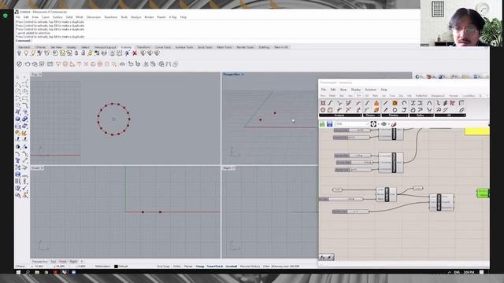Open Grasshopper file with green folder icon
This screenshot has width=504, height=283.
pyautogui.click(x=322, y=124)
